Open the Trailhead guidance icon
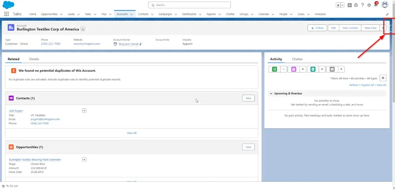The width and height of the screenshot is (395, 190). point(356,5)
